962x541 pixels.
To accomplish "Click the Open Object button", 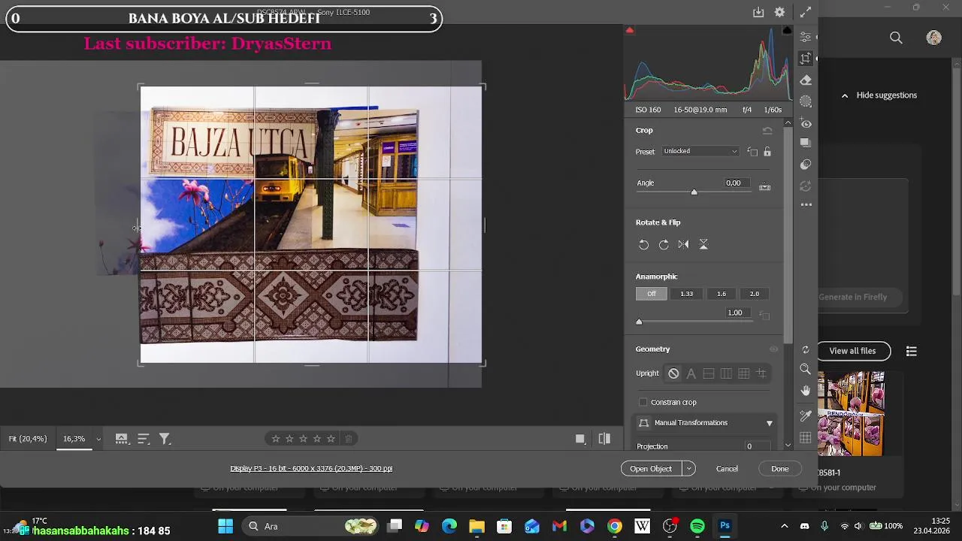I will point(651,469).
